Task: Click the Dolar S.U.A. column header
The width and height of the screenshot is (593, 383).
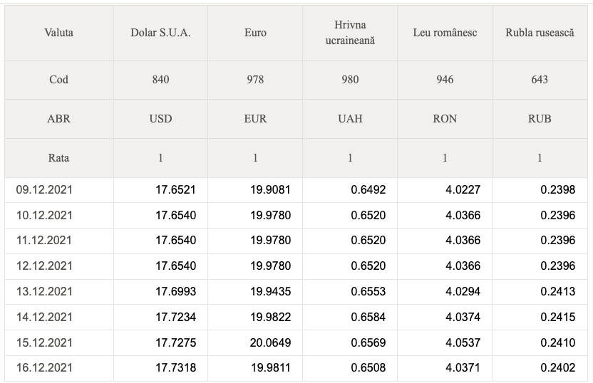Action: pyautogui.click(x=160, y=33)
